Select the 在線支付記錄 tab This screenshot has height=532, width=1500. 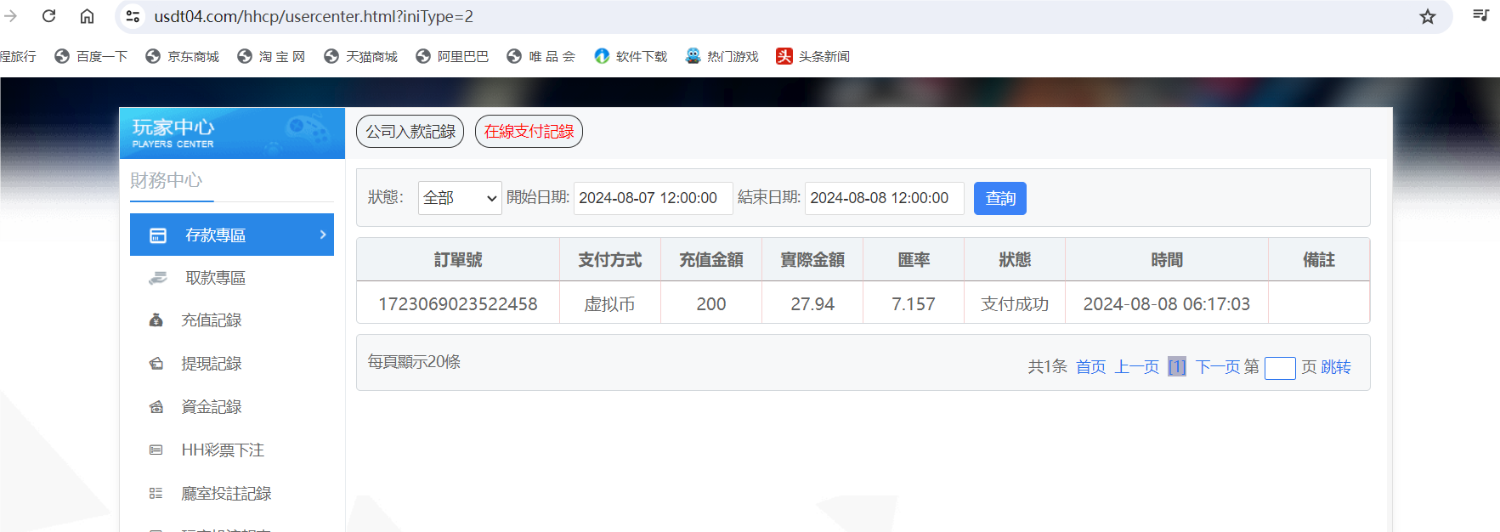tap(529, 132)
